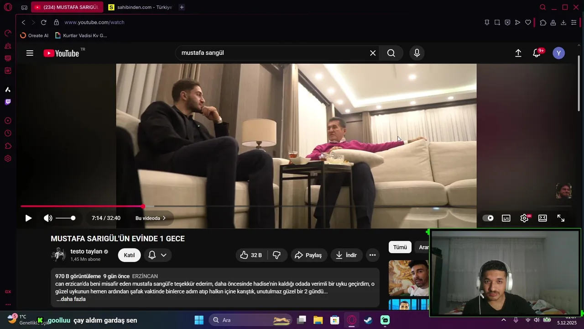Take a snapshot with the dashed-square icon
The width and height of the screenshot is (584, 329).
tap(497, 22)
